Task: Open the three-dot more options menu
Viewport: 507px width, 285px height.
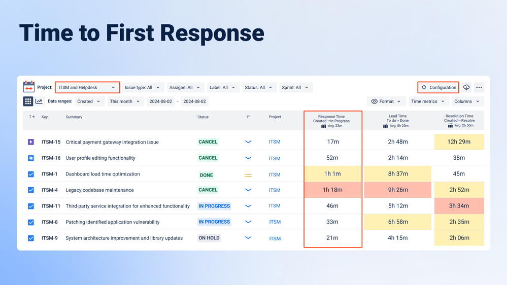Action: (479, 87)
